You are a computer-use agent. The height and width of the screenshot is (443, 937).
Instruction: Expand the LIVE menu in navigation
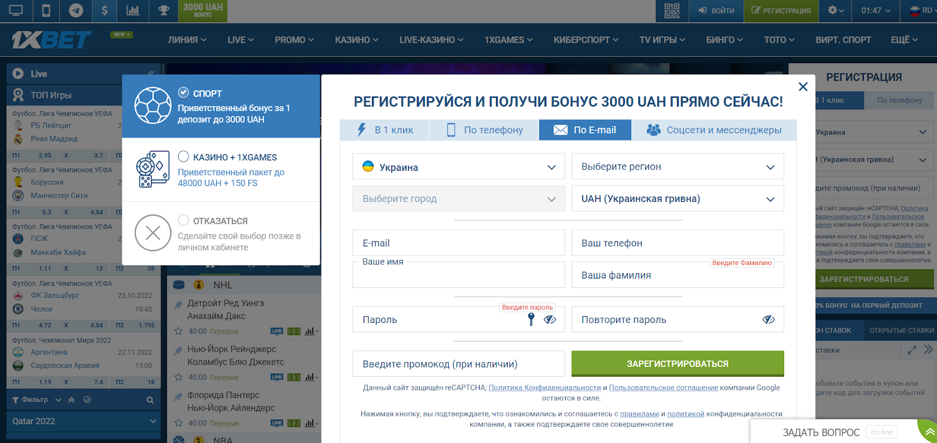241,40
